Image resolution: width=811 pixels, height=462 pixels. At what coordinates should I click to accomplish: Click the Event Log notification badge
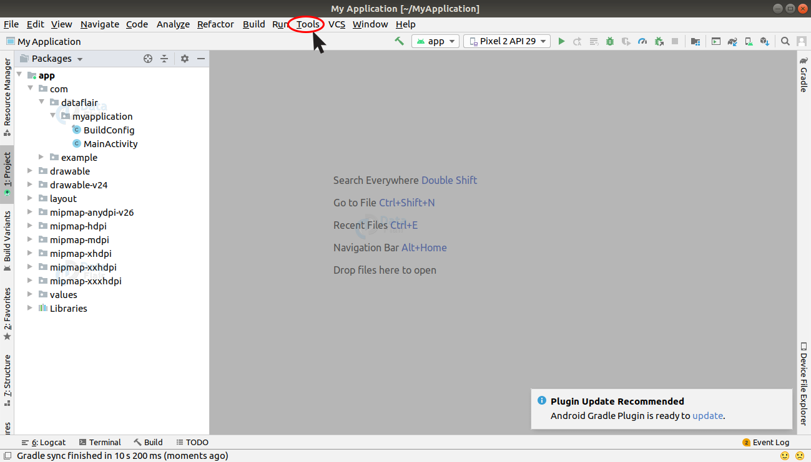click(x=746, y=443)
